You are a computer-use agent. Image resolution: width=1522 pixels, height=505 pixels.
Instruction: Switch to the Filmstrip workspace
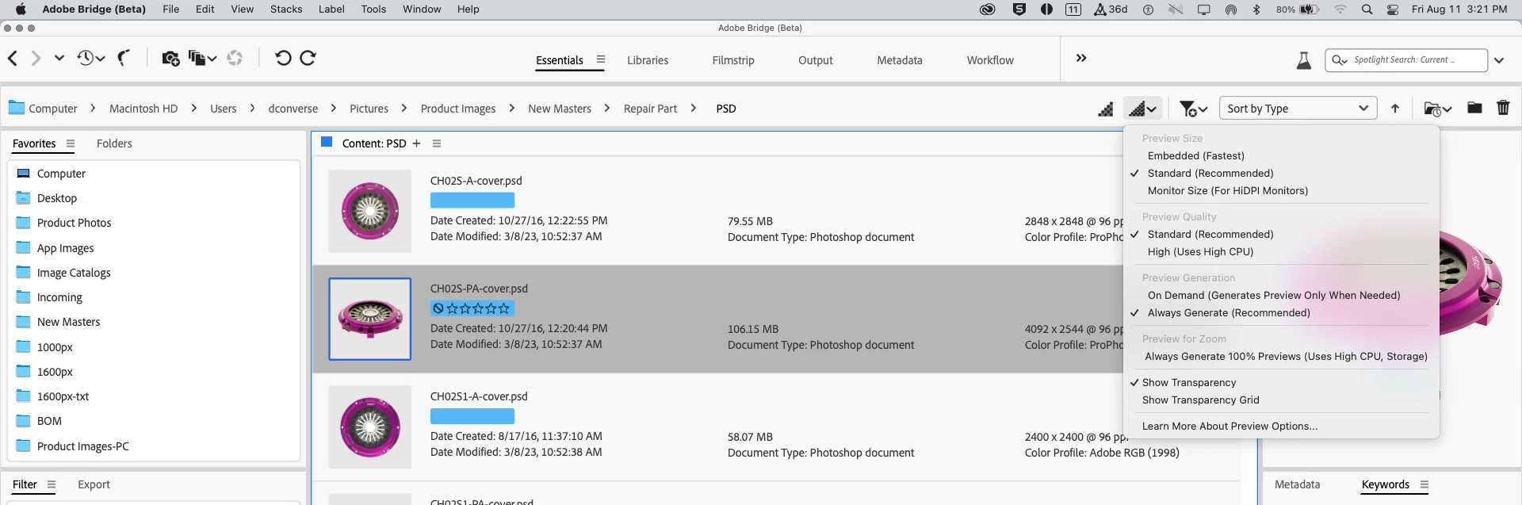point(733,60)
